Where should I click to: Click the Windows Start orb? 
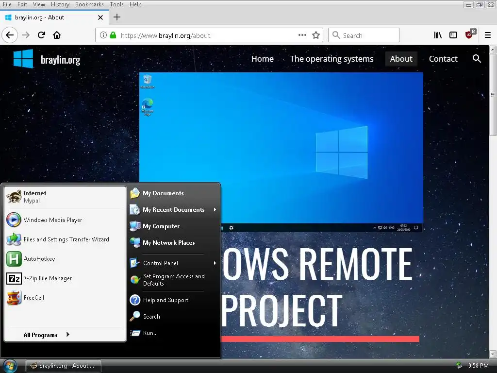tap(10, 366)
